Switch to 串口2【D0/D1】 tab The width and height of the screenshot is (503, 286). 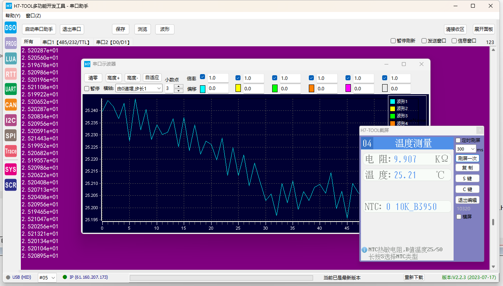tap(113, 42)
